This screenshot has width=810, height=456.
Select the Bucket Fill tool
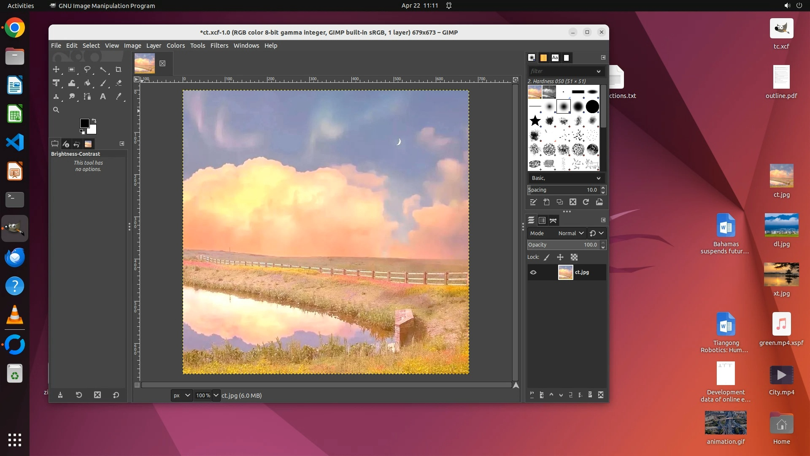(x=87, y=83)
